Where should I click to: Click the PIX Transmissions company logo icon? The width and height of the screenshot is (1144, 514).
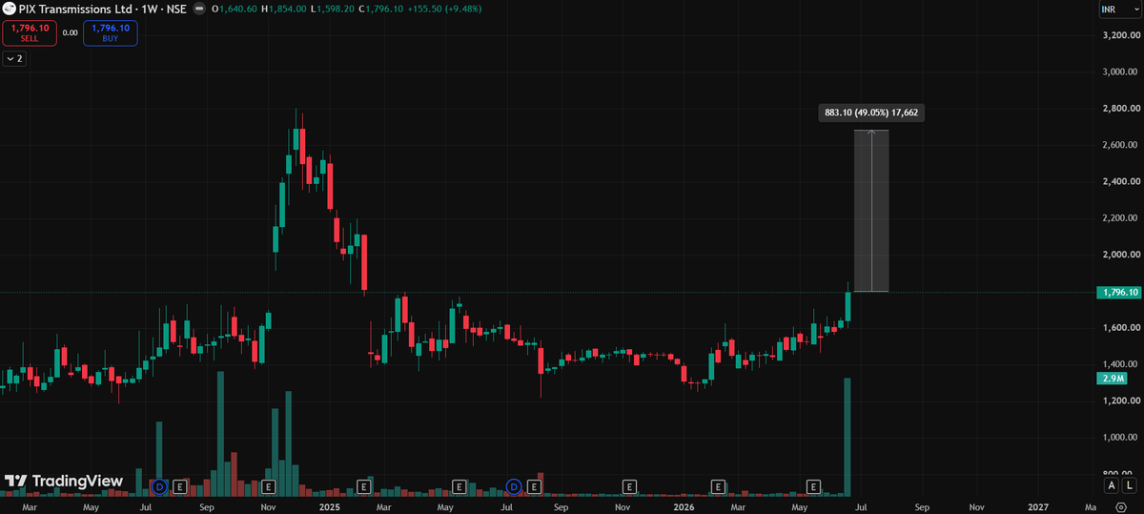click(x=10, y=9)
